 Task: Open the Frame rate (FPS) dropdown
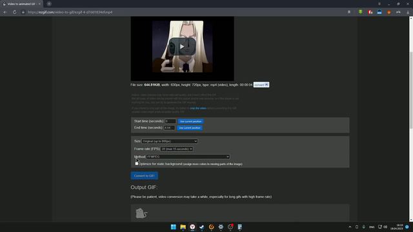coord(176,149)
